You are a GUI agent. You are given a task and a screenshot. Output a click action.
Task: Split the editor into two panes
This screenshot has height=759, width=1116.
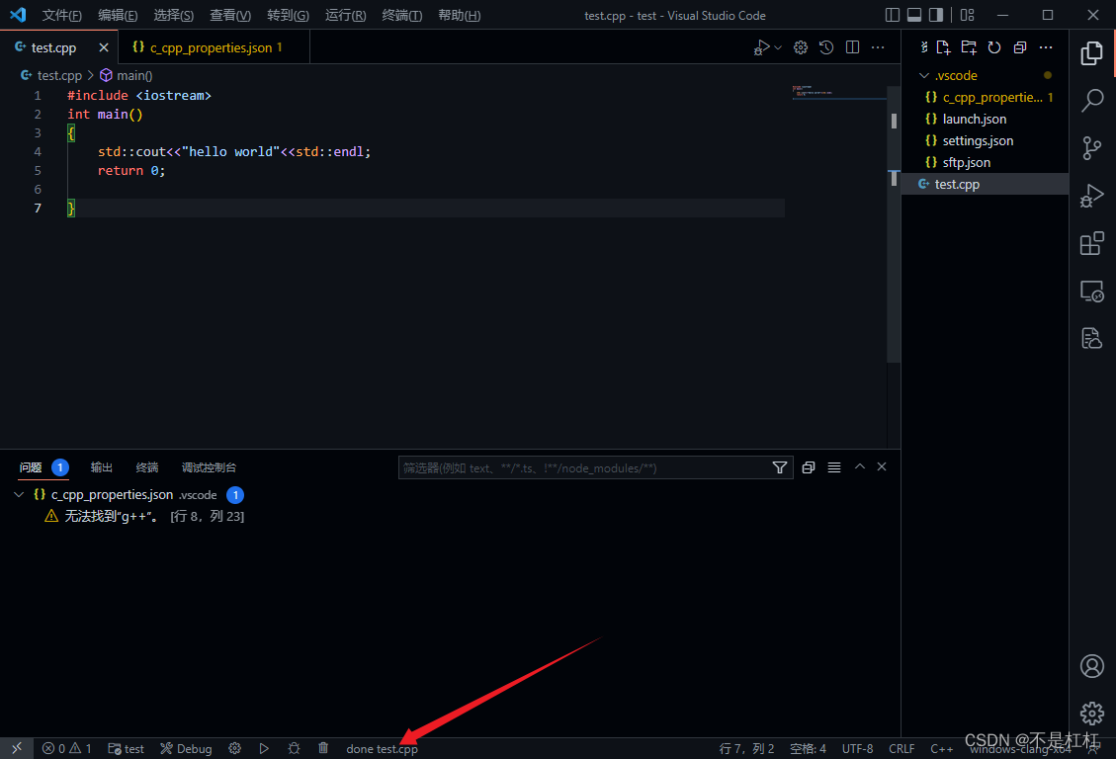pos(852,46)
